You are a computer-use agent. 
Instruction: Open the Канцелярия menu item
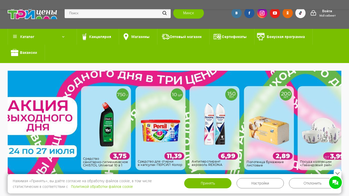point(96,37)
